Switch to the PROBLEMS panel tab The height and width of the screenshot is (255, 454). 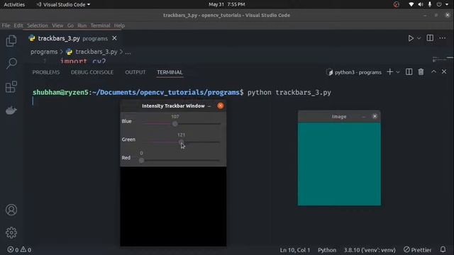46,72
